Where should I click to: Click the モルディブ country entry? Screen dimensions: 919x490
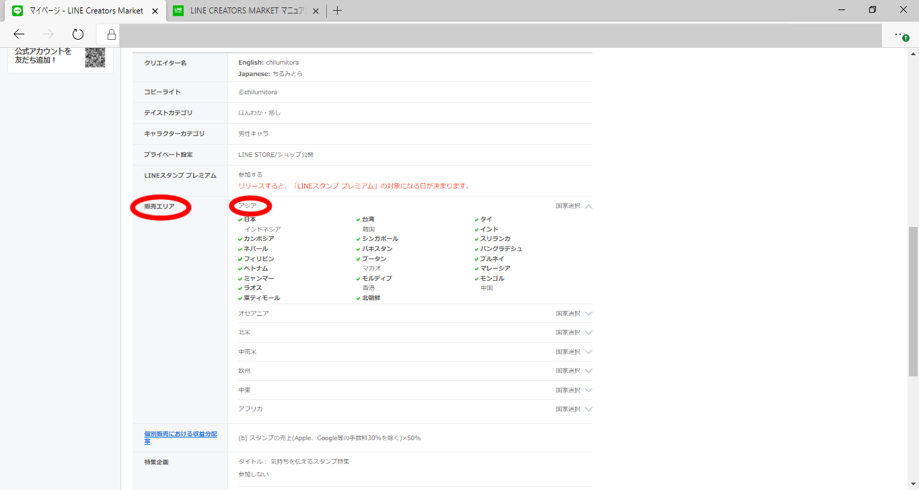(x=374, y=279)
